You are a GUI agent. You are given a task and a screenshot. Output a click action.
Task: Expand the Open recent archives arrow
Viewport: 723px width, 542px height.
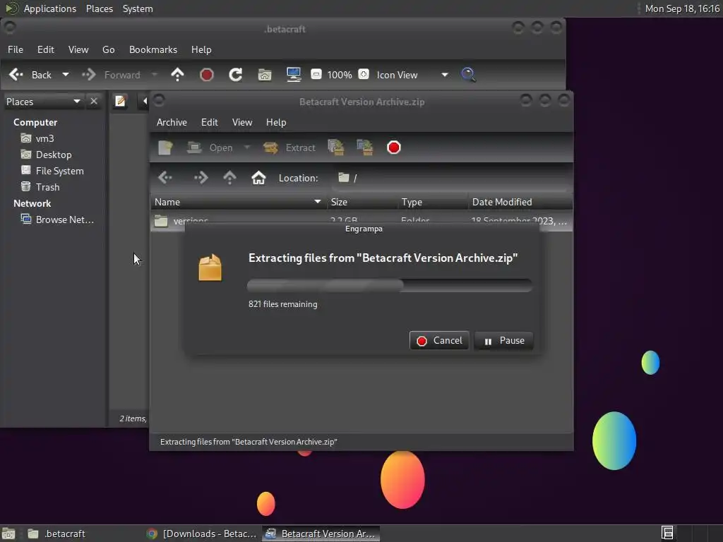click(247, 147)
